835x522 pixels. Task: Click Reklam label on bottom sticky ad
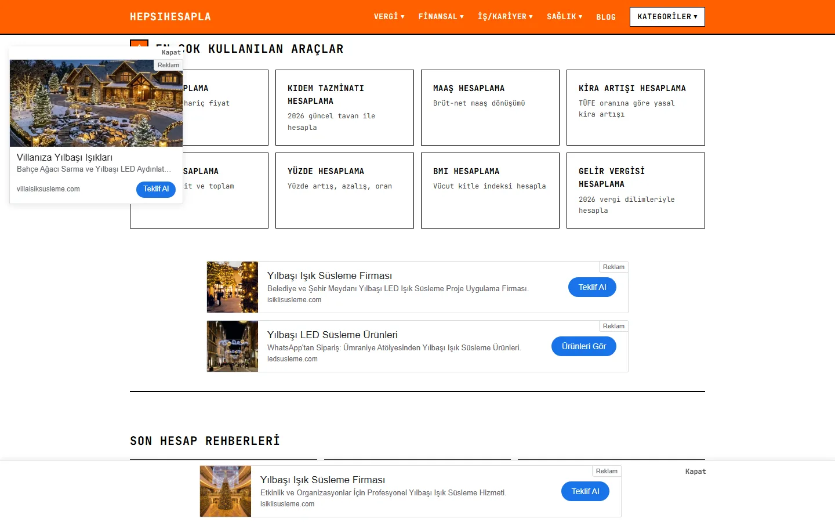coord(607,471)
